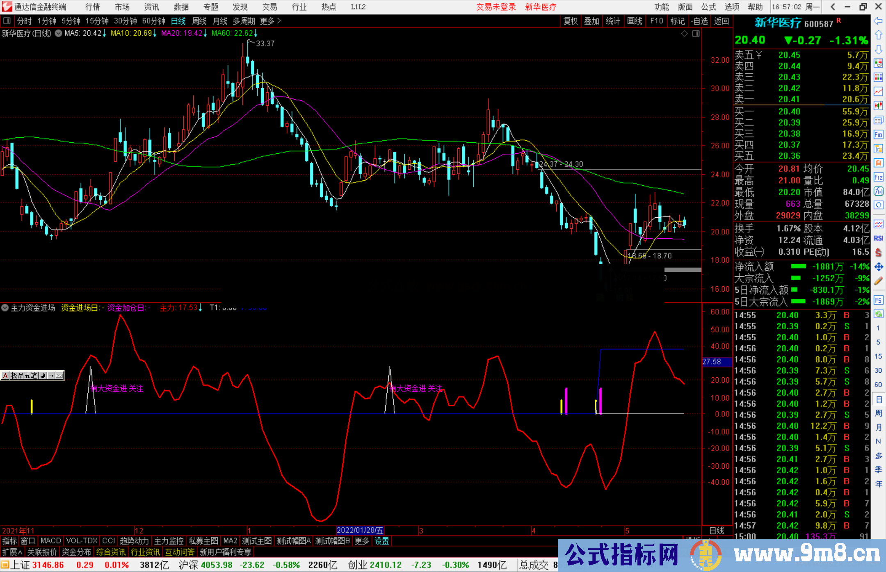
Task: Toggle the round button beside 新华医疗(日线)
Action: pos(58,33)
